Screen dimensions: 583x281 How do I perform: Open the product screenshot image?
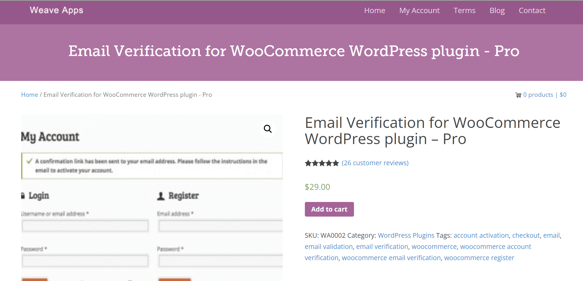coord(152,198)
